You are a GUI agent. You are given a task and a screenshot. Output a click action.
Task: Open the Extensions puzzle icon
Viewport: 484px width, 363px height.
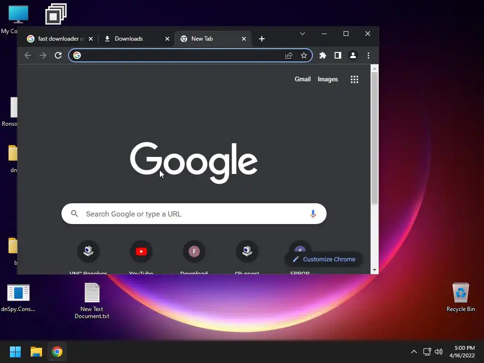pyautogui.click(x=322, y=55)
